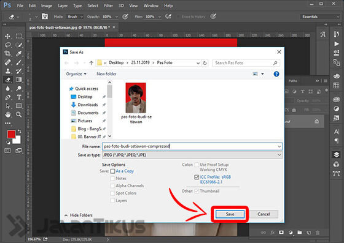Click the red foreground color swatch

[11, 134]
